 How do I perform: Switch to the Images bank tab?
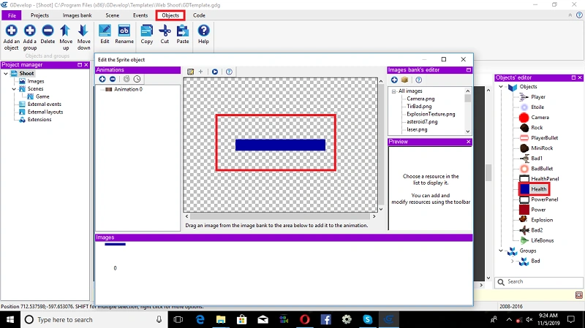click(77, 15)
